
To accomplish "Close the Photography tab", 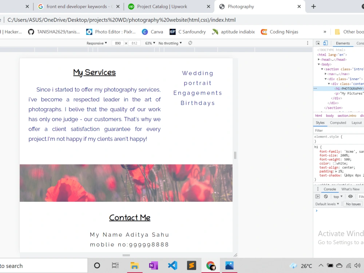I will (299, 7).
